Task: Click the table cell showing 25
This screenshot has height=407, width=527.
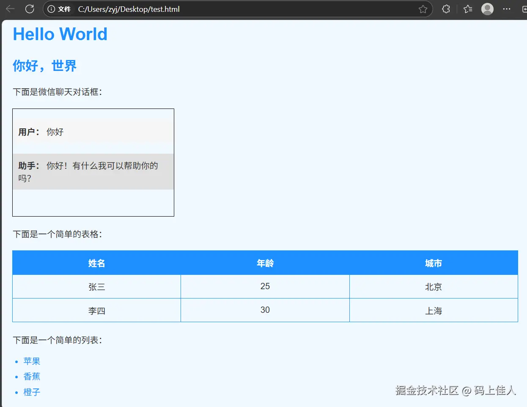Action: coord(265,287)
